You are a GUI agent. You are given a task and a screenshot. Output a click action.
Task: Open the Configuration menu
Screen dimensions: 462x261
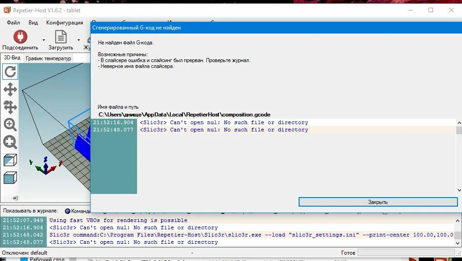click(64, 23)
